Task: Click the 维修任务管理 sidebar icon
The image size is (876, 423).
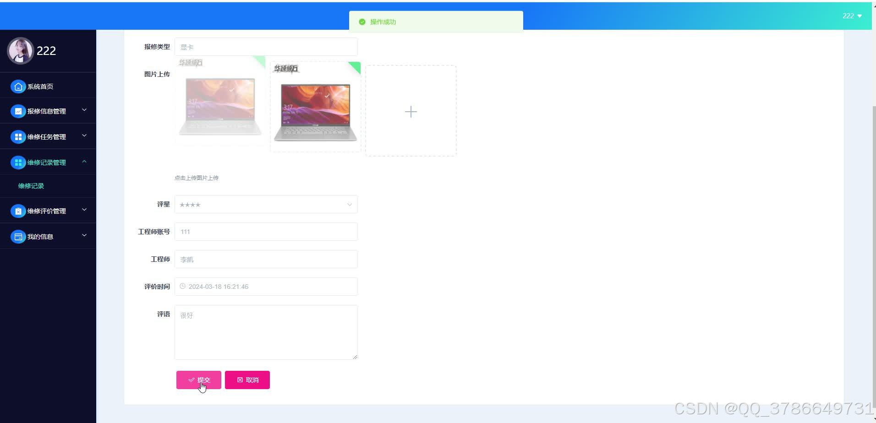Action: coord(18,136)
